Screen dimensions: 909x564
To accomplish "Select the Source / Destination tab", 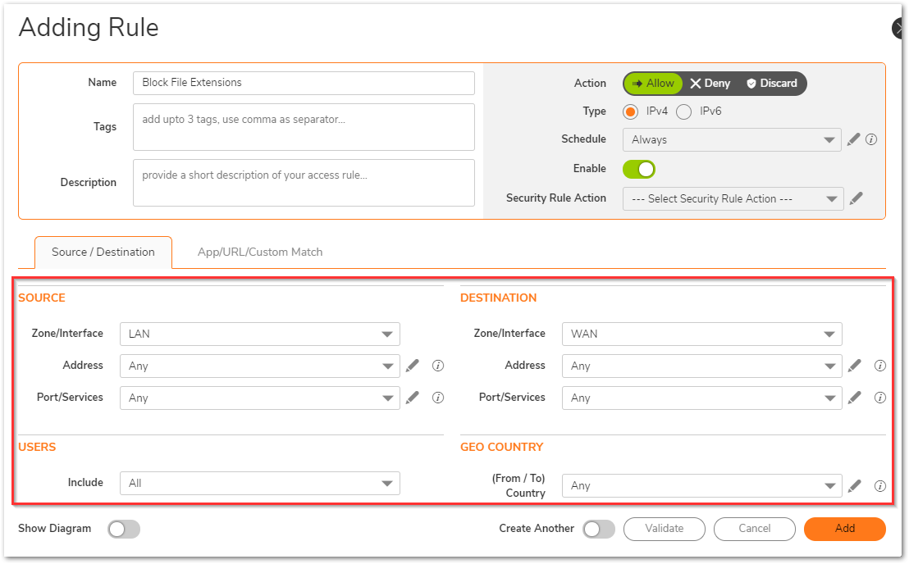I will (x=103, y=252).
